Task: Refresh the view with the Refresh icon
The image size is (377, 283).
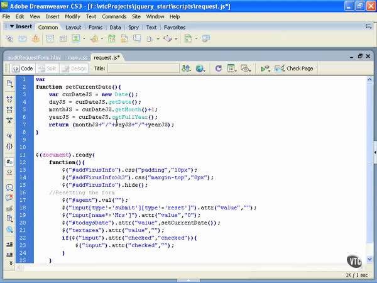Action: pyautogui.click(x=218, y=68)
